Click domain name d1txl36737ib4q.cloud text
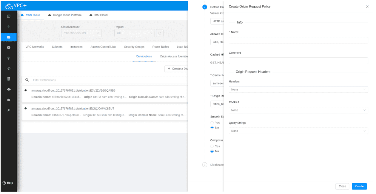Screen dimensions: 376x194 66,115
